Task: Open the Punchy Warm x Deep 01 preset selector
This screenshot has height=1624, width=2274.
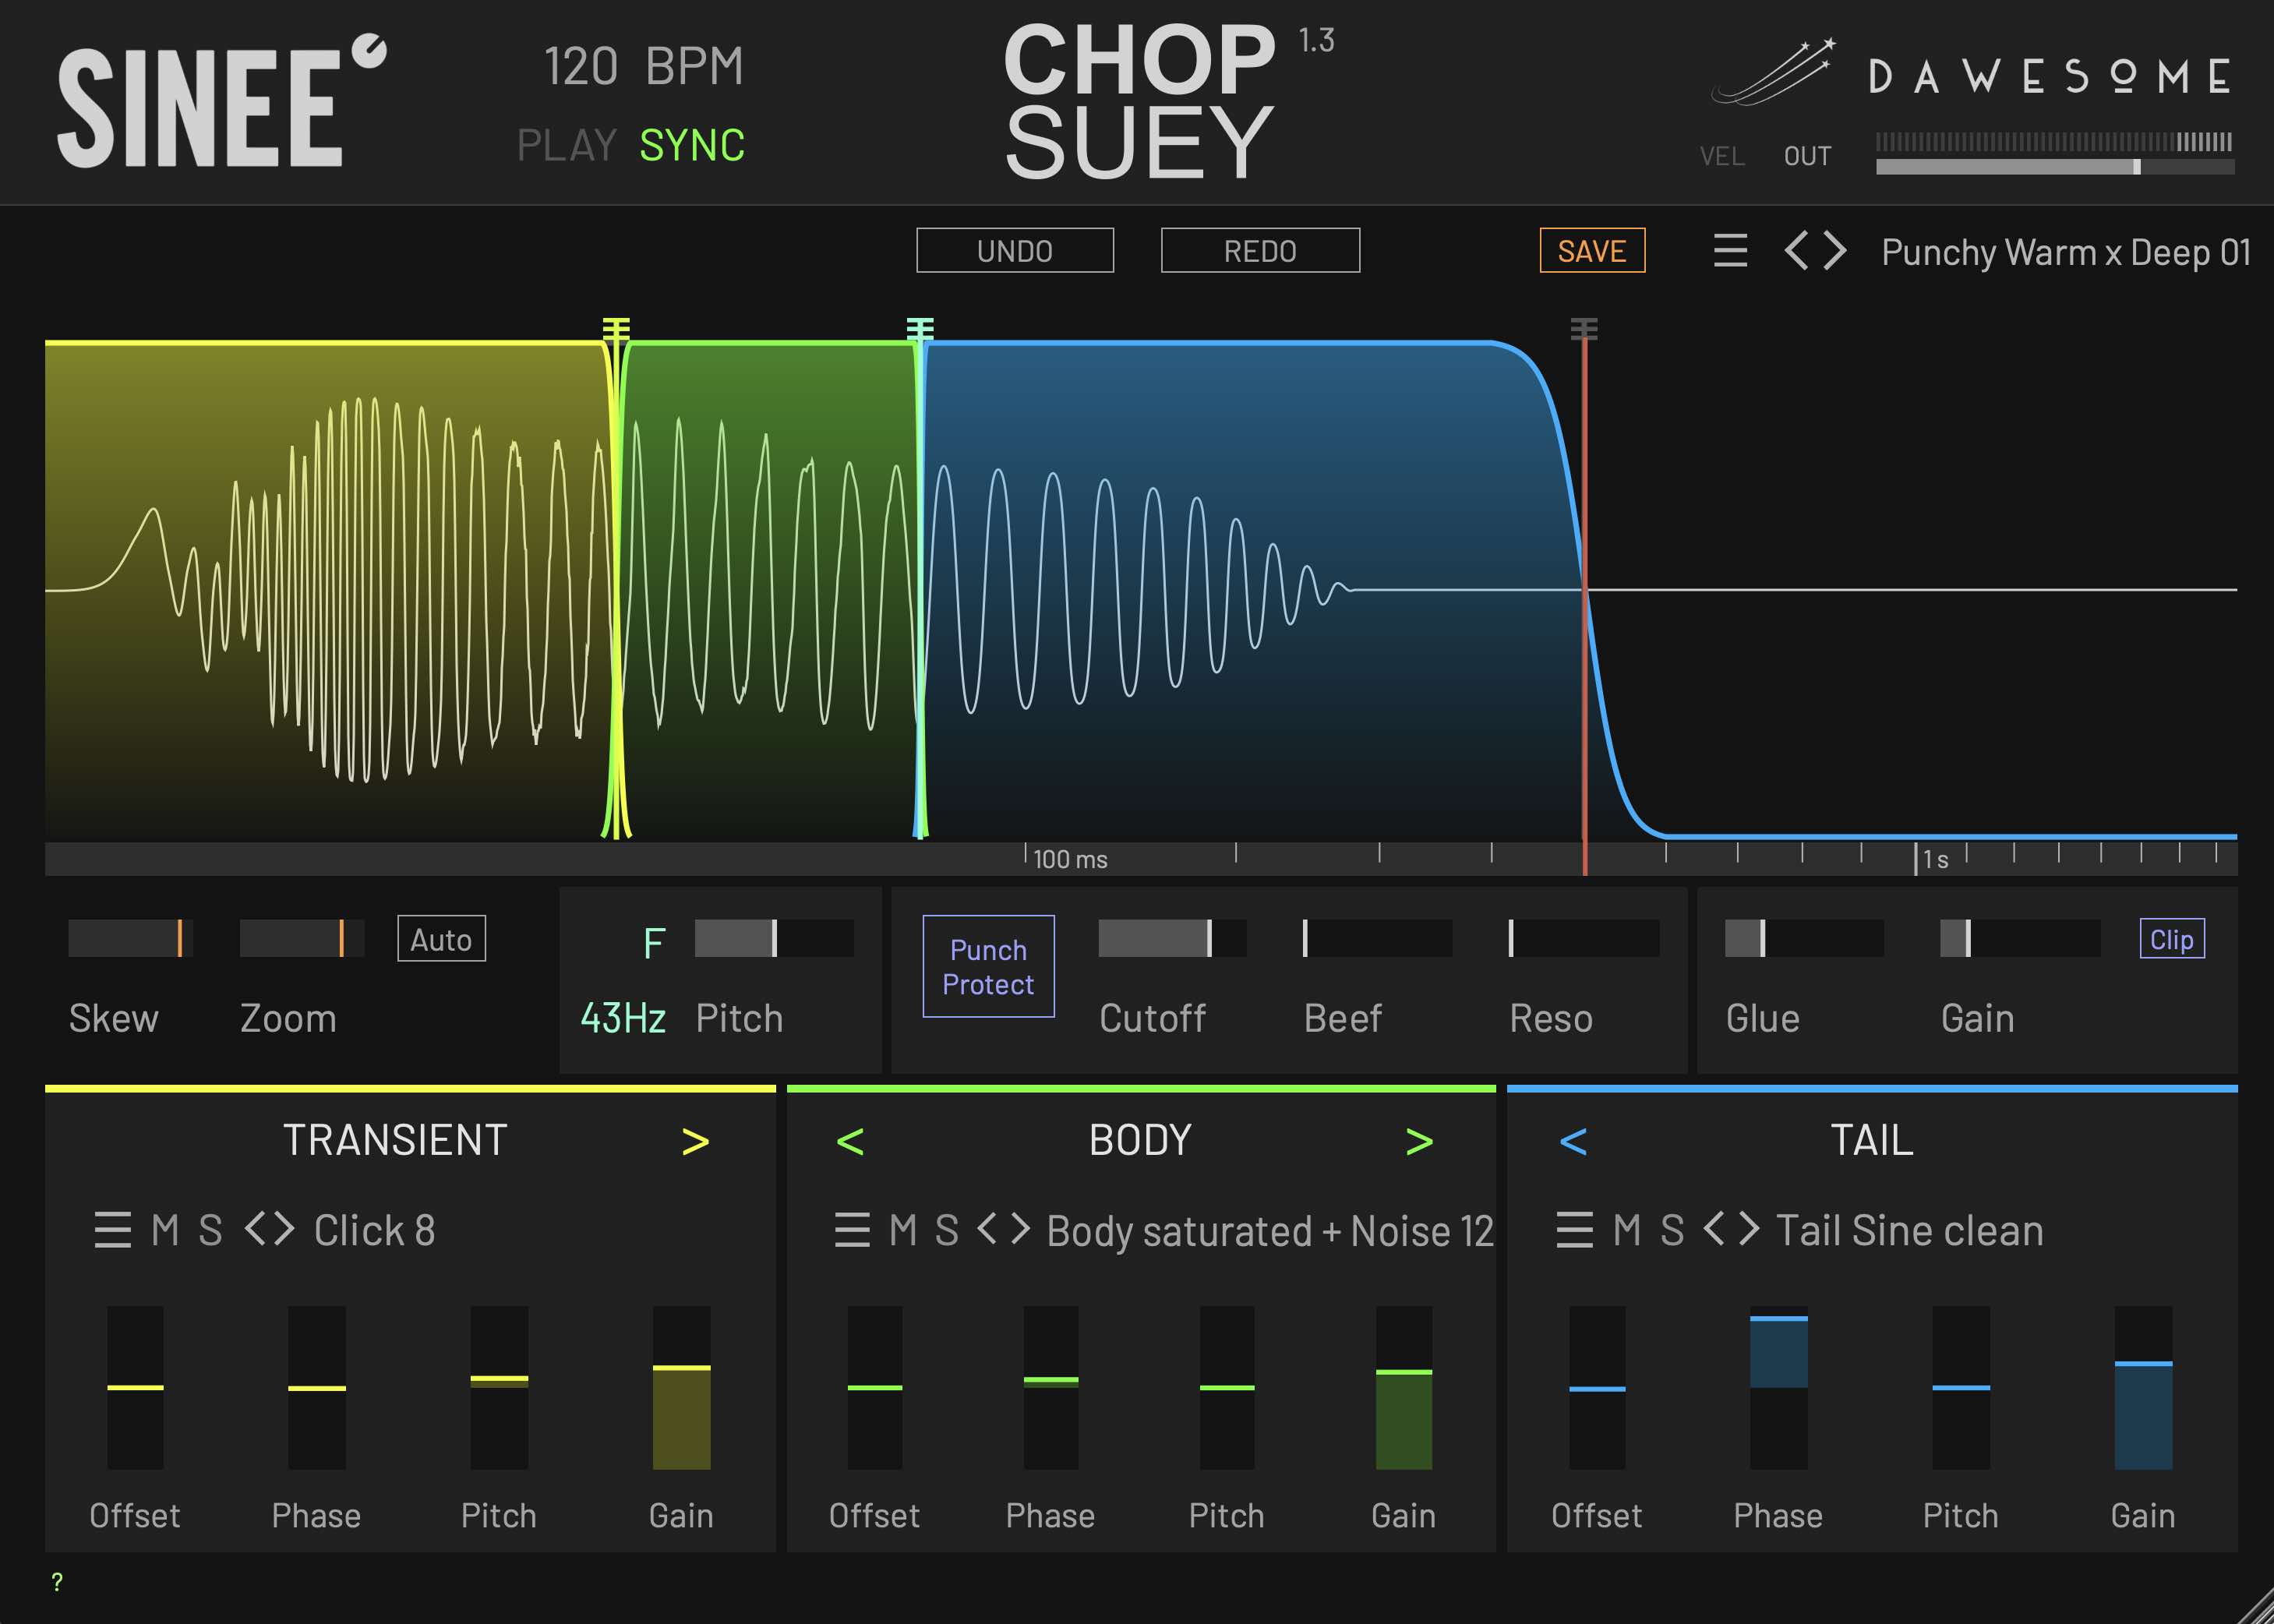Action: pos(2066,252)
